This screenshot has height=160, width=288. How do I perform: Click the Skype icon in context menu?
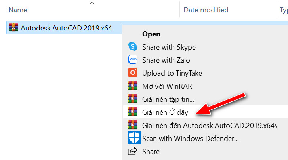(x=133, y=47)
